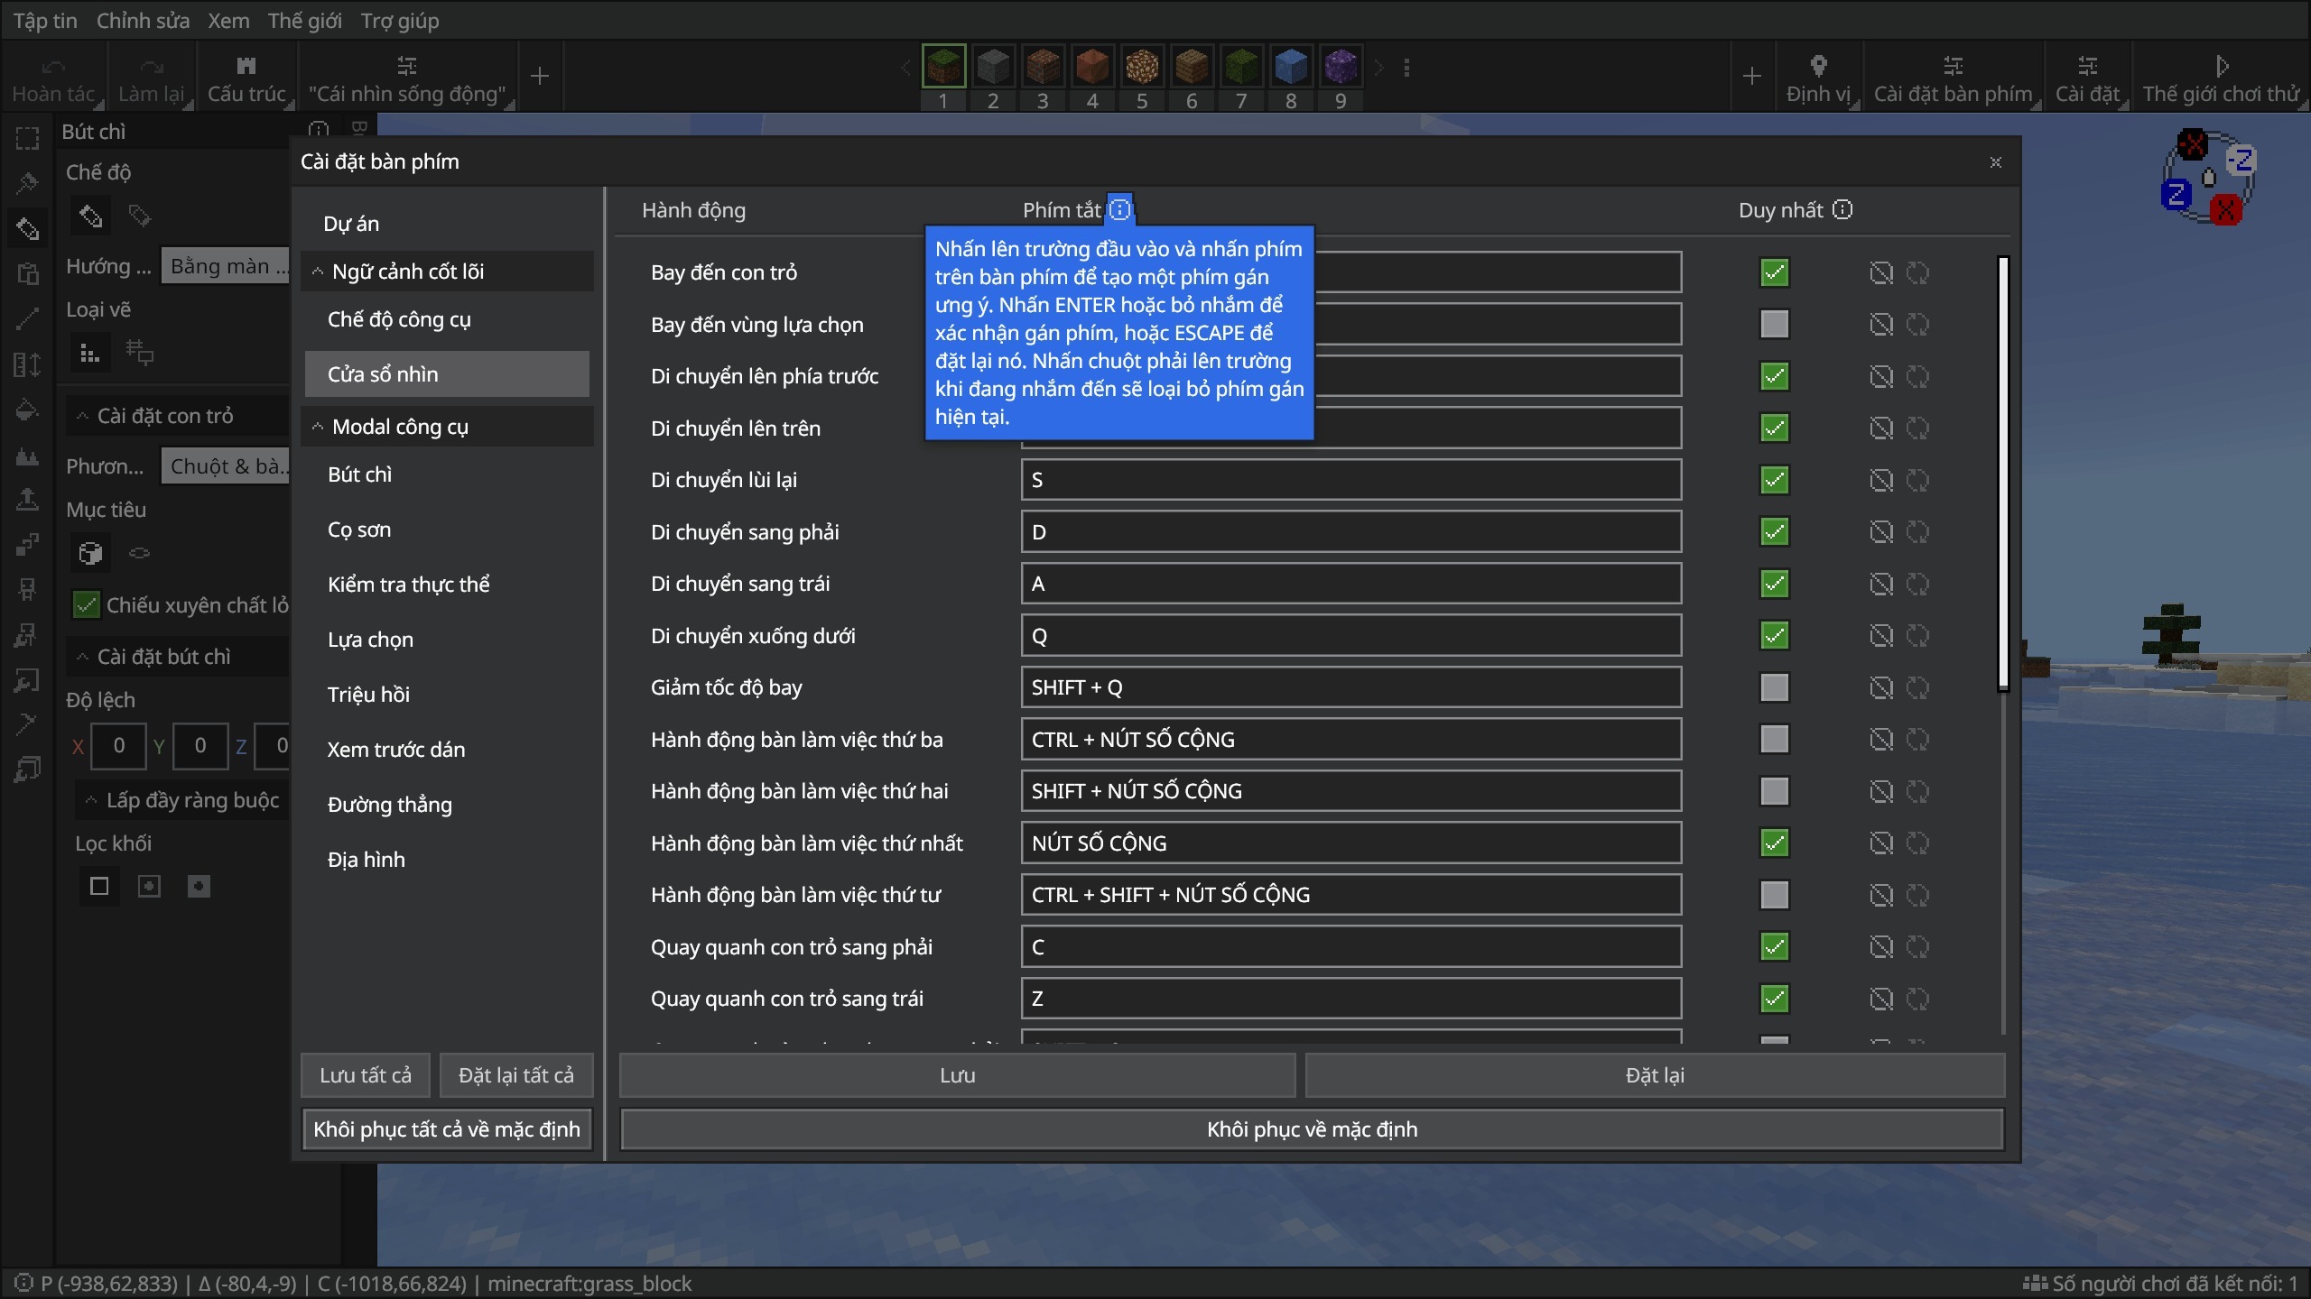Select grass block in hotbar slot 1

(x=943, y=67)
